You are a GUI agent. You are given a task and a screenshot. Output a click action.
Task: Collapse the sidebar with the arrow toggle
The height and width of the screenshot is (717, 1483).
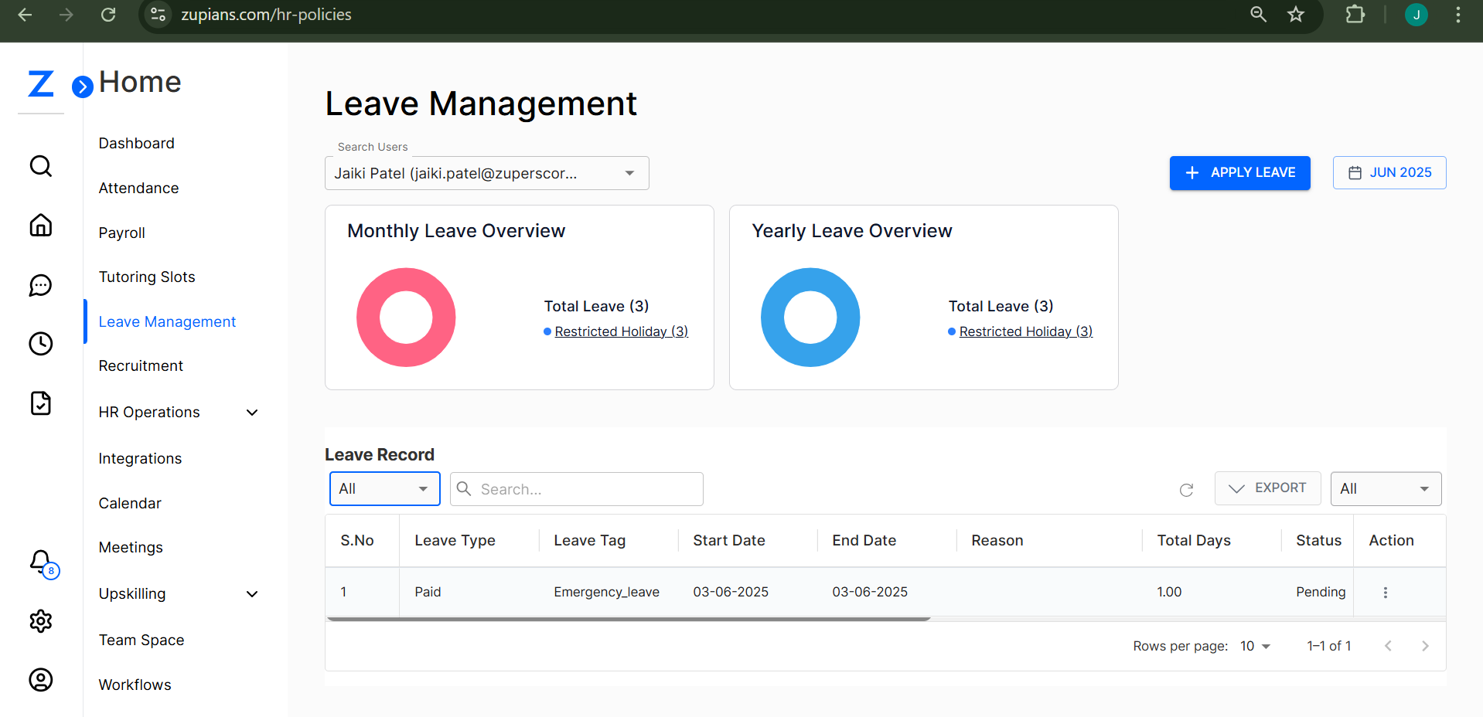pyautogui.click(x=82, y=87)
